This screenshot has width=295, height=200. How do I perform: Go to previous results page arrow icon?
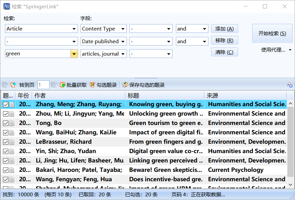[x=5, y=85]
